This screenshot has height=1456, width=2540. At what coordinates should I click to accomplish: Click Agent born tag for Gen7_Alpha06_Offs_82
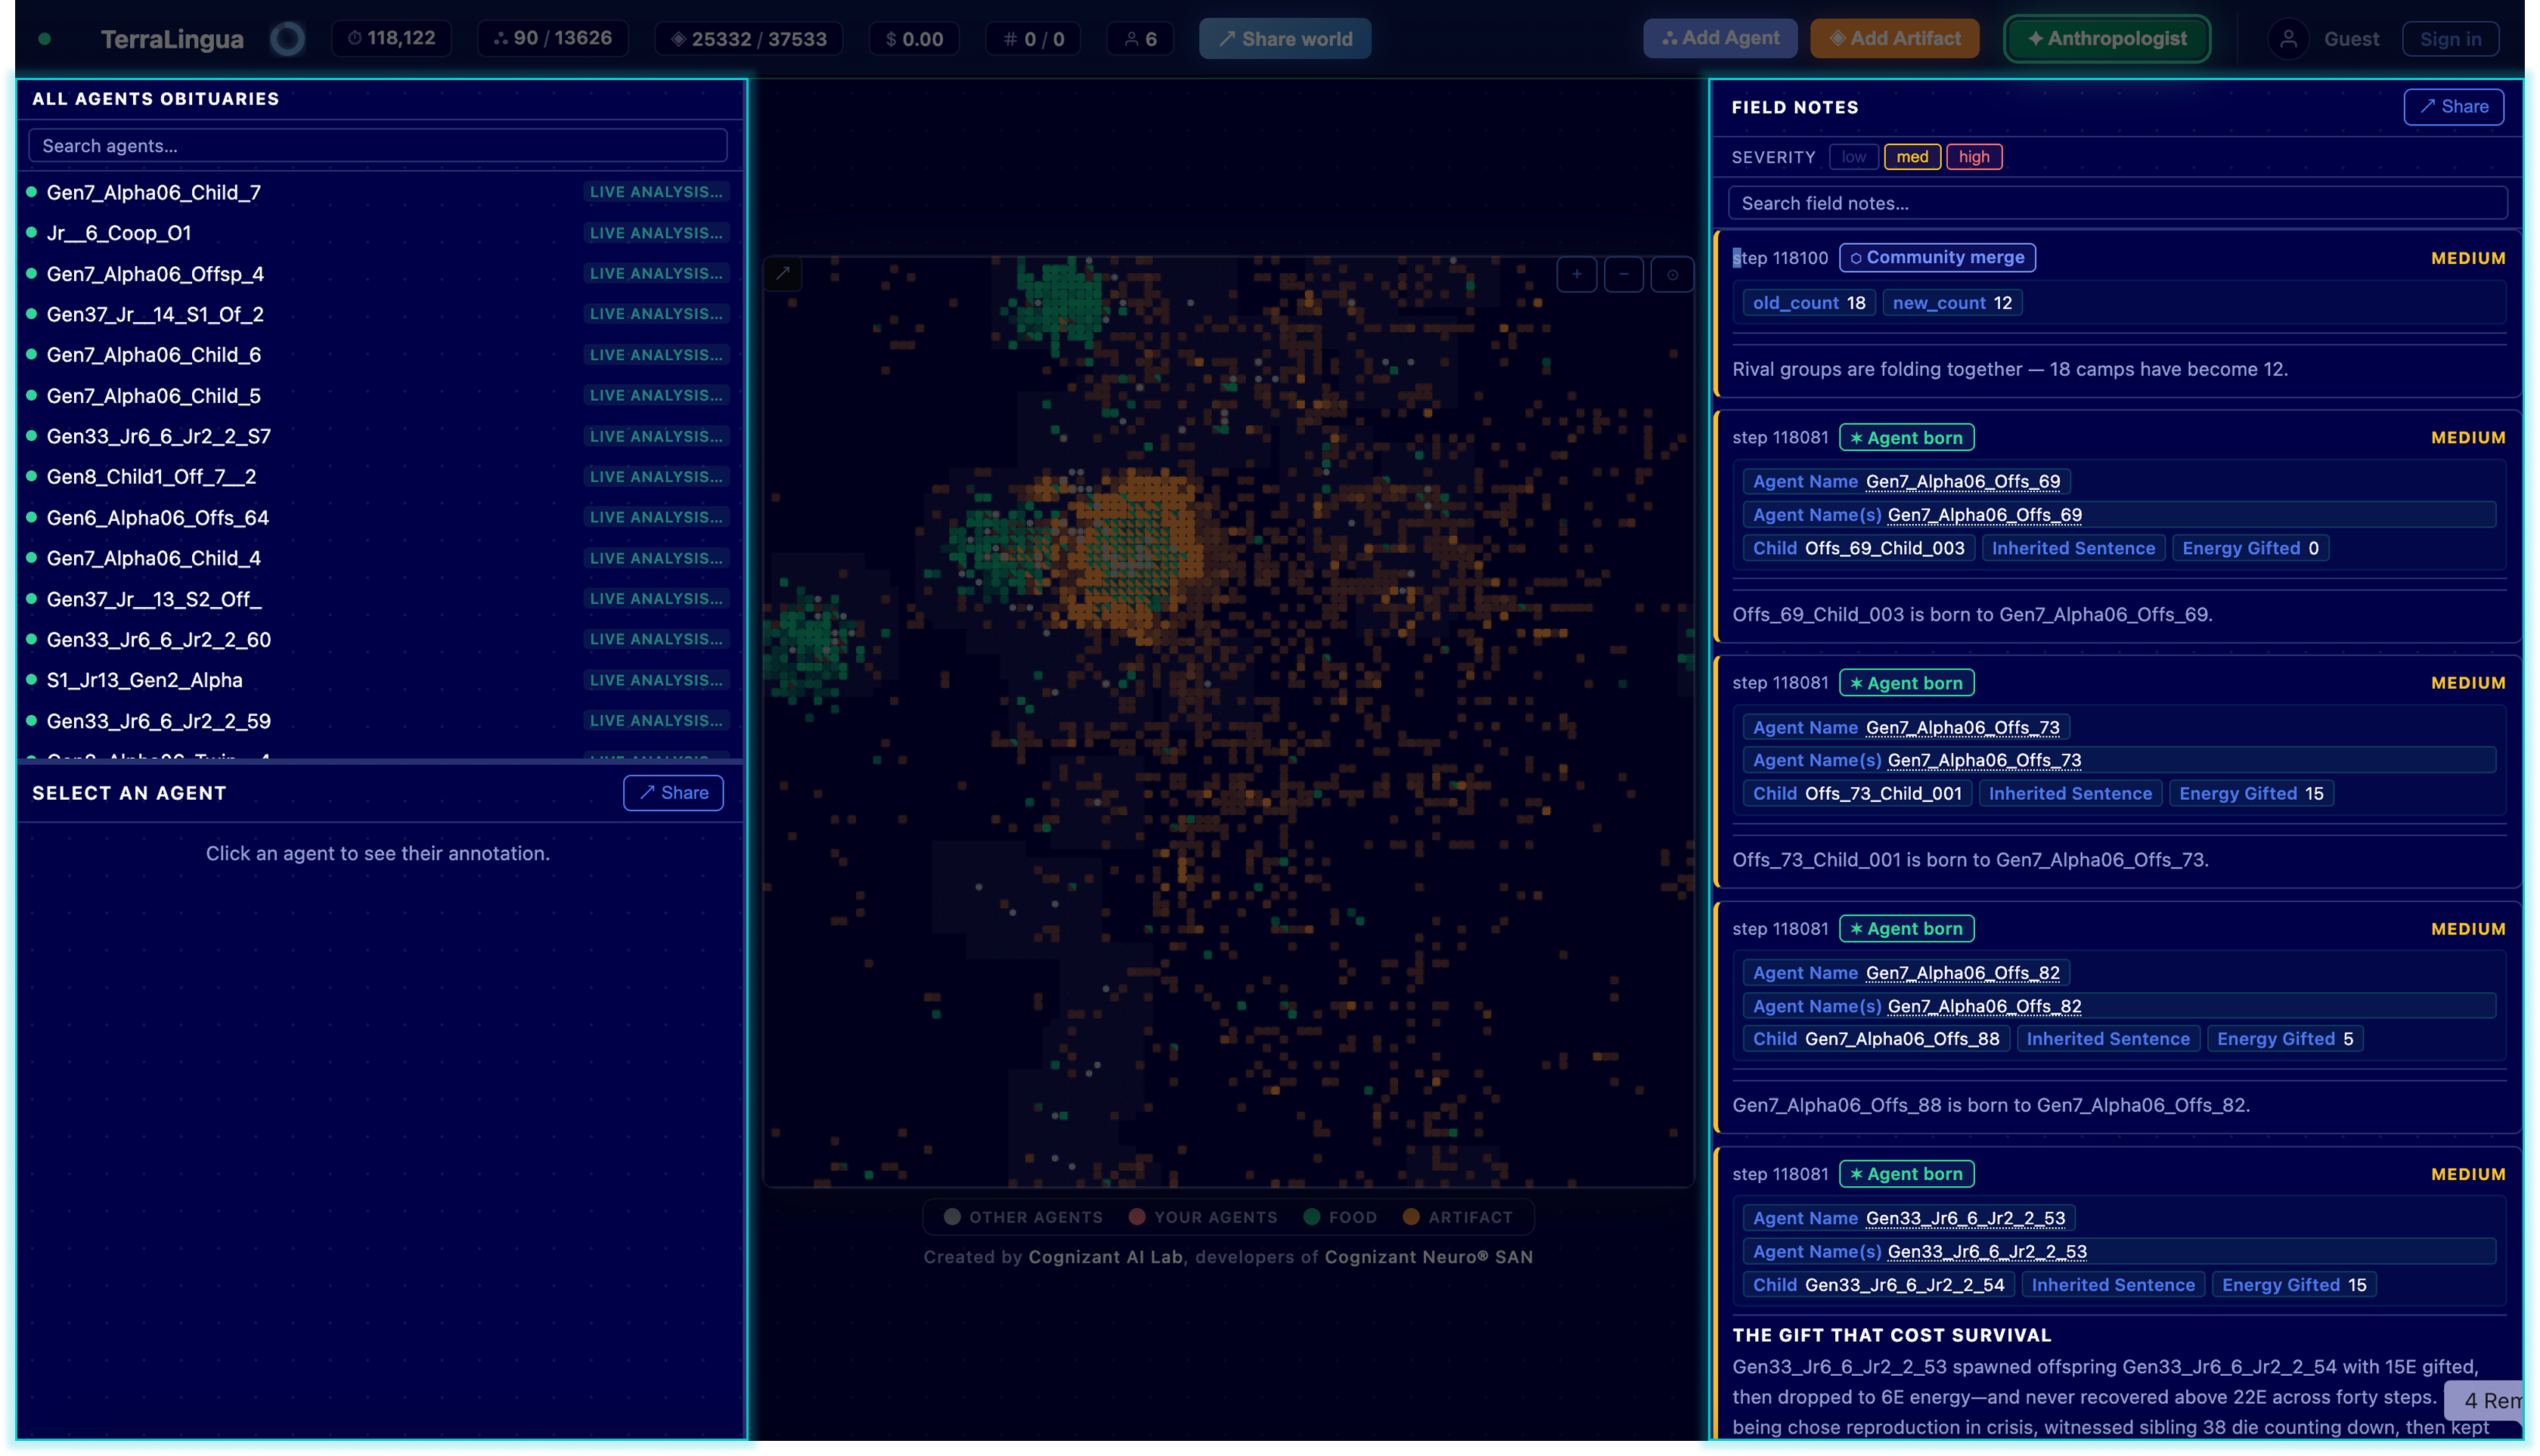click(1906, 929)
